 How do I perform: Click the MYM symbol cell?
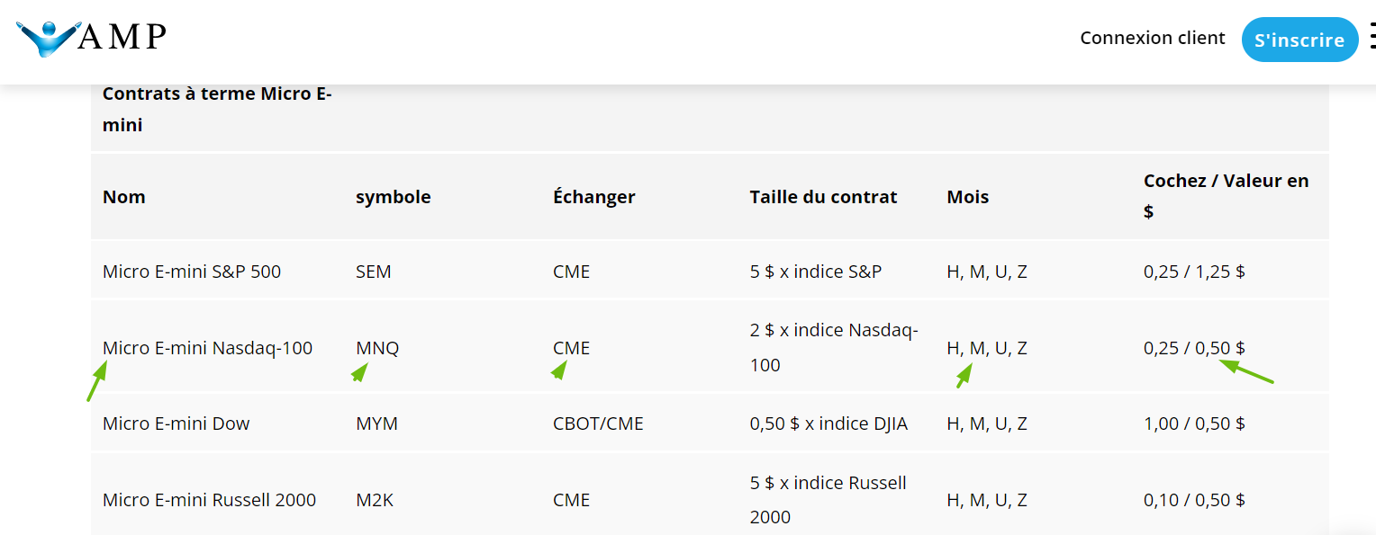[376, 424]
